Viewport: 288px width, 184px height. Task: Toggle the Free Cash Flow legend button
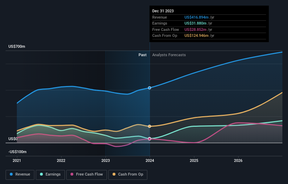coord(87,175)
